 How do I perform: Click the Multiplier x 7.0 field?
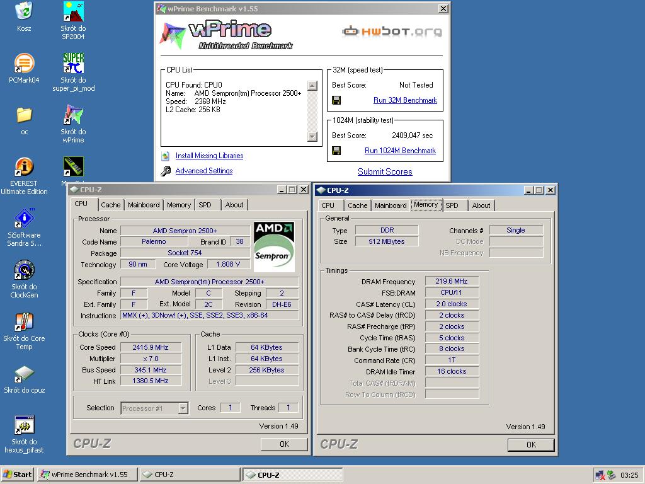point(151,359)
